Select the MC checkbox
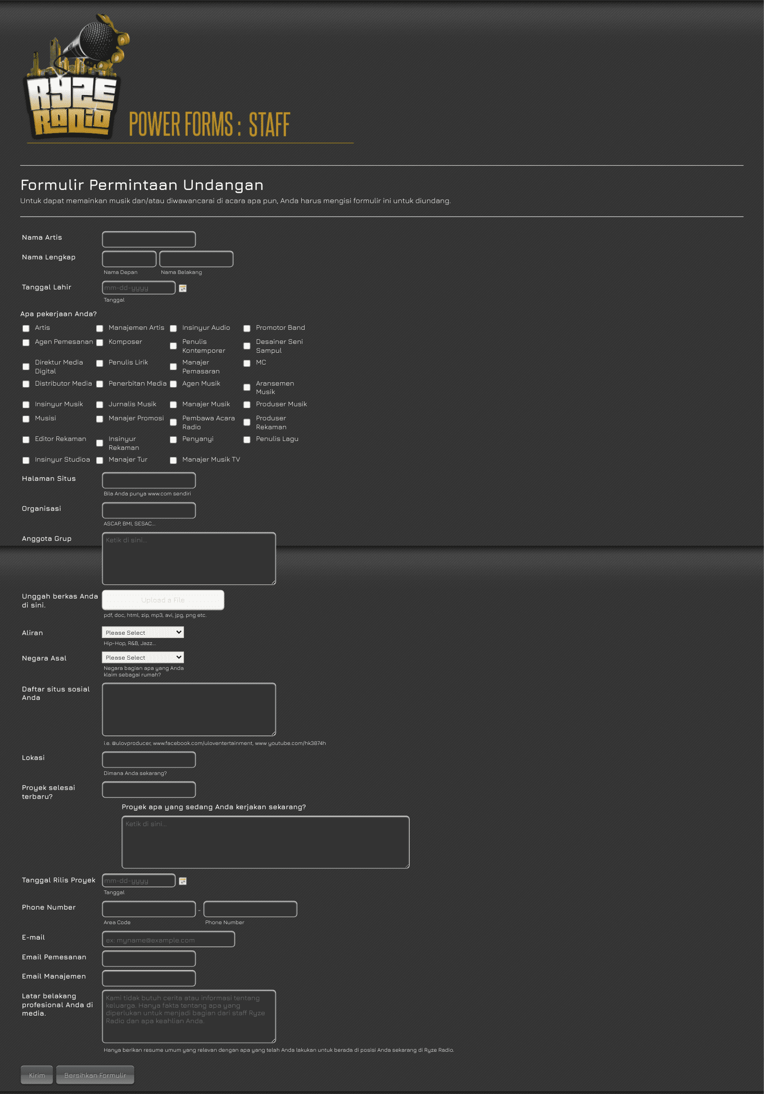Screen dimensions: 764x1094 pos(247,363)
